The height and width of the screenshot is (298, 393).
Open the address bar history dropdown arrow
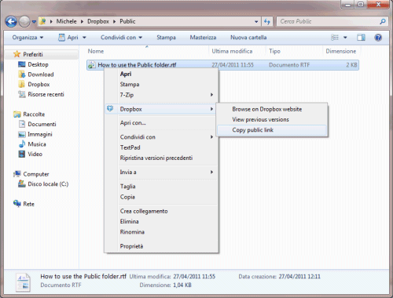(256, 22)
